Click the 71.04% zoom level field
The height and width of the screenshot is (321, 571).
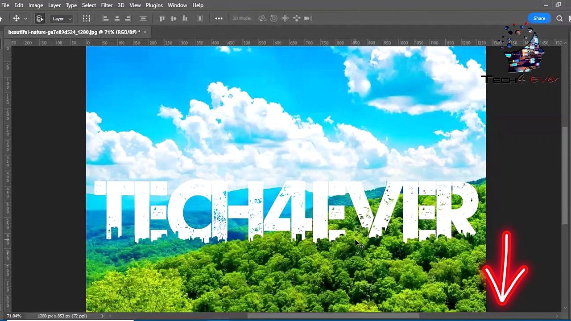14,316
